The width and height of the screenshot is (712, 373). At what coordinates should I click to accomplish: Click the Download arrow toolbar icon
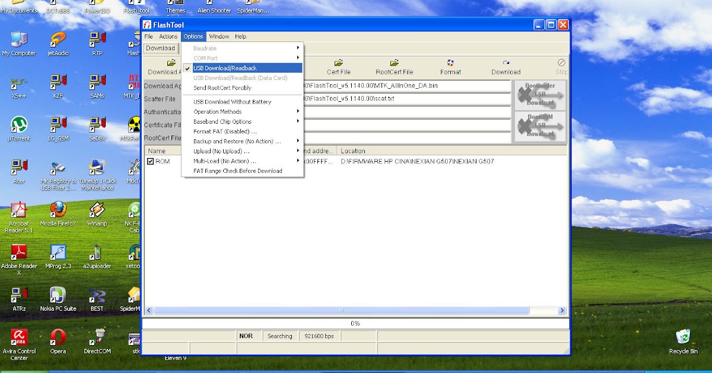pyautogui.click(x=506, y=63)
